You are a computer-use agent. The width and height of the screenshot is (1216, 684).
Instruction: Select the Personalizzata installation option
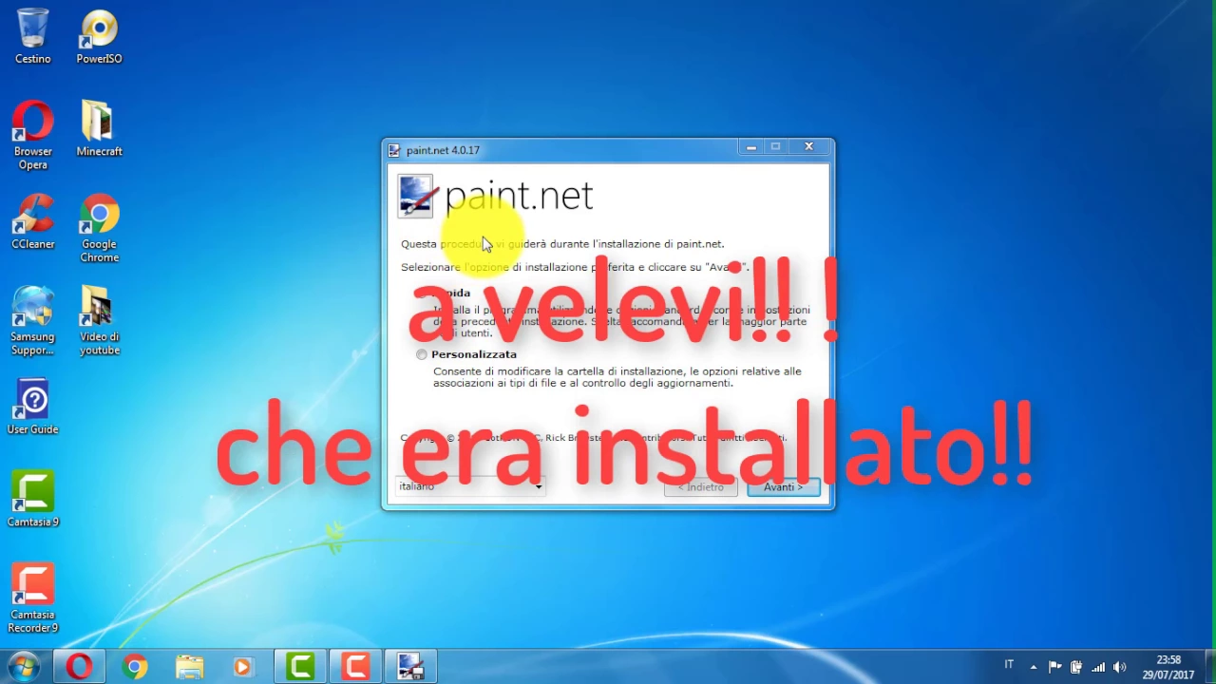422,354
